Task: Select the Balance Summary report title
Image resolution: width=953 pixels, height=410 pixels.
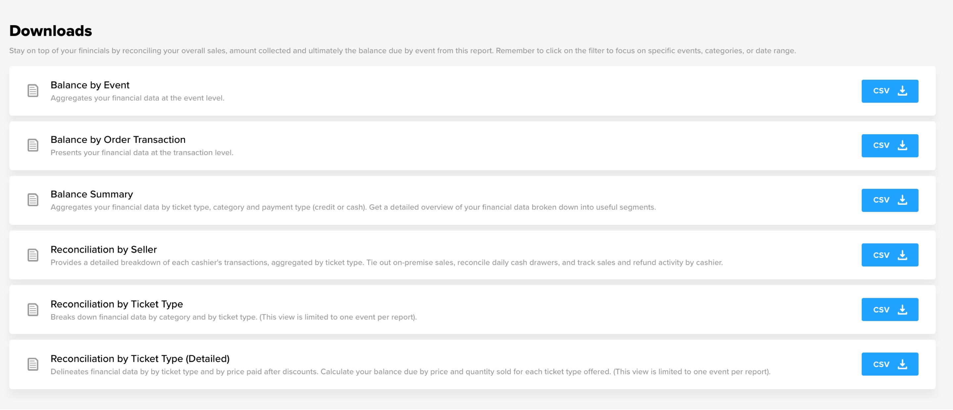Action: click(92, 194)
